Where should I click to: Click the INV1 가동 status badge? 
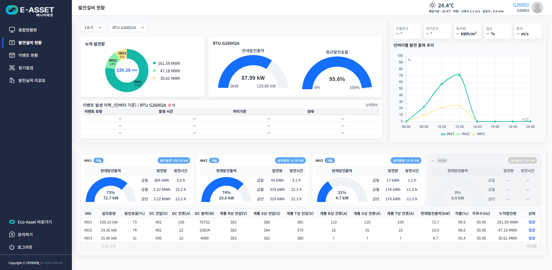coord(99,161)
